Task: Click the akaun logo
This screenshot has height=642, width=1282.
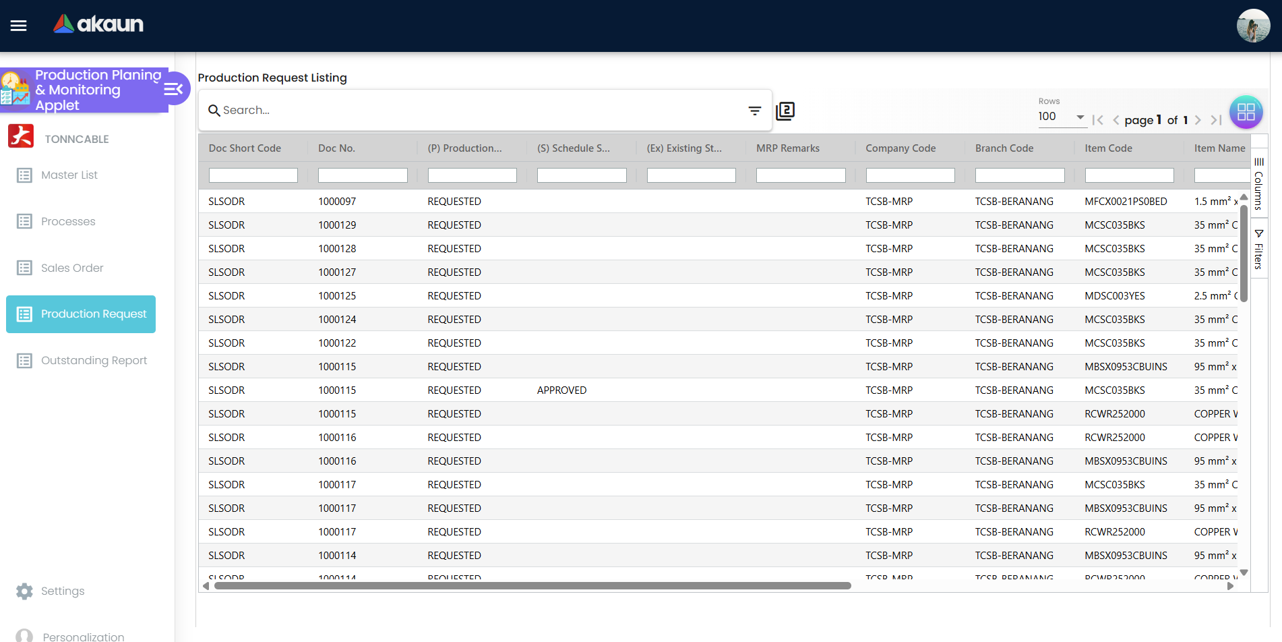Action: (98, 24)
